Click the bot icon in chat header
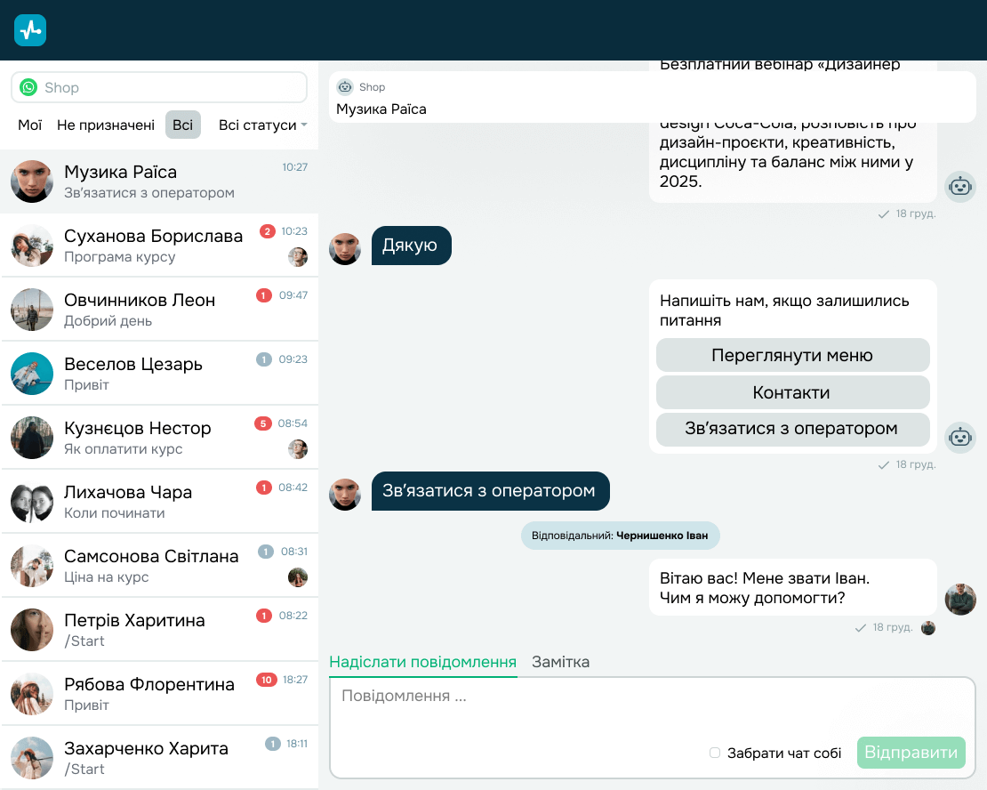 click(345, 87)
